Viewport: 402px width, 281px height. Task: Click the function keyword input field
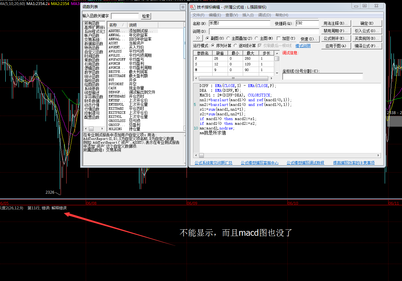125,16
